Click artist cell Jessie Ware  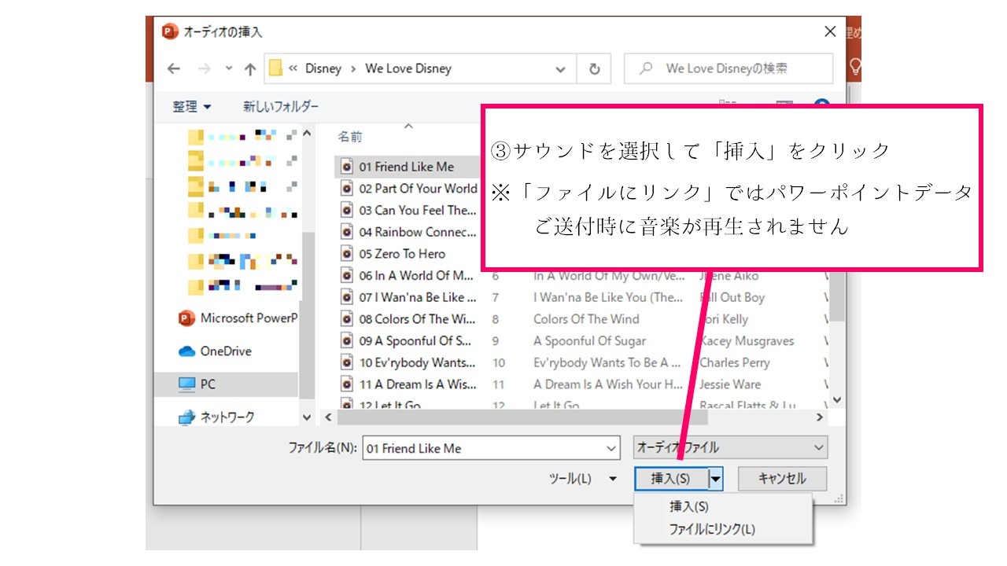[x=730, y=384]
